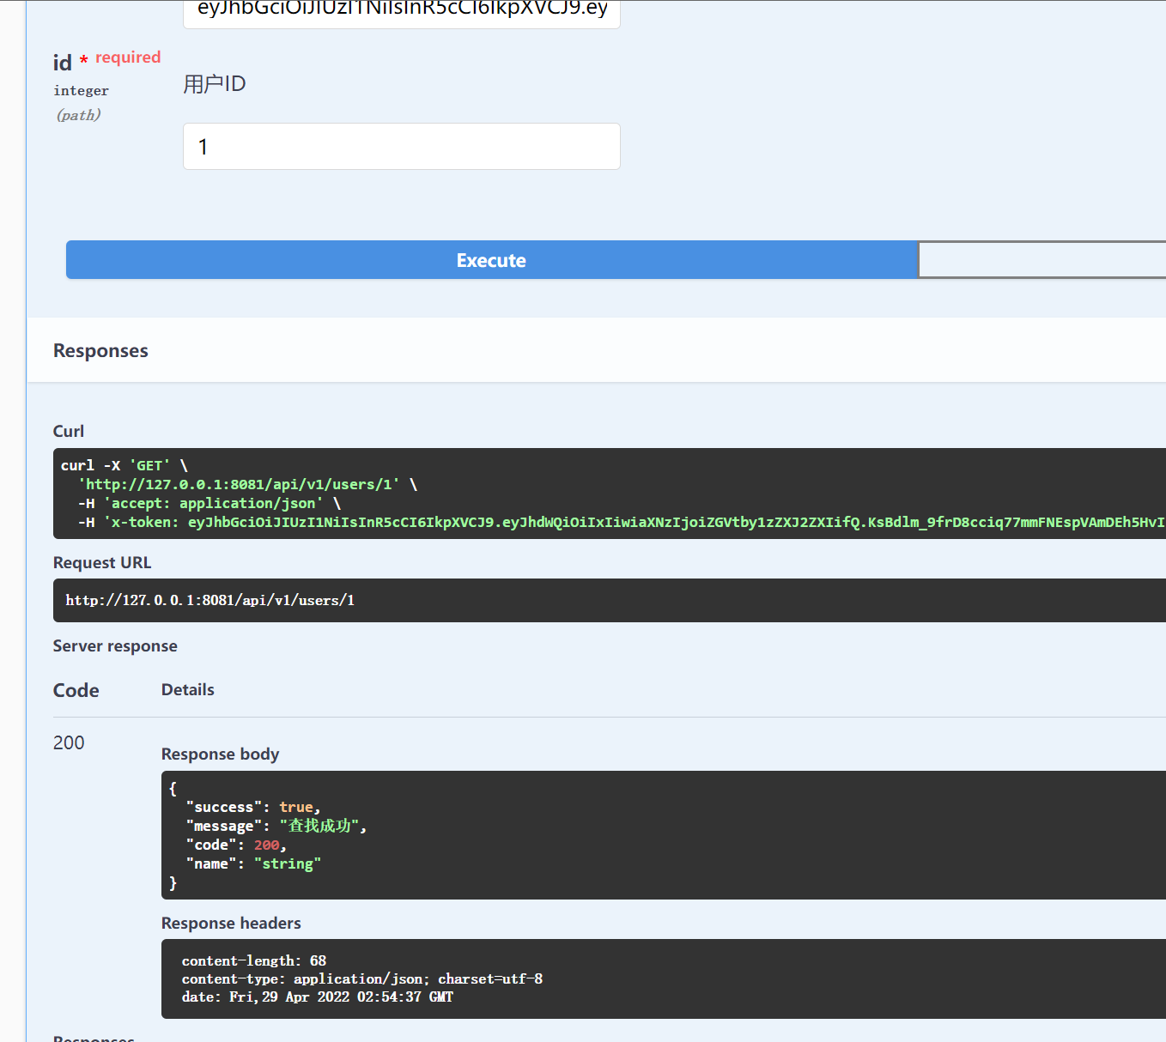
Task: Click the 用户ID description text
Action: 215,83
